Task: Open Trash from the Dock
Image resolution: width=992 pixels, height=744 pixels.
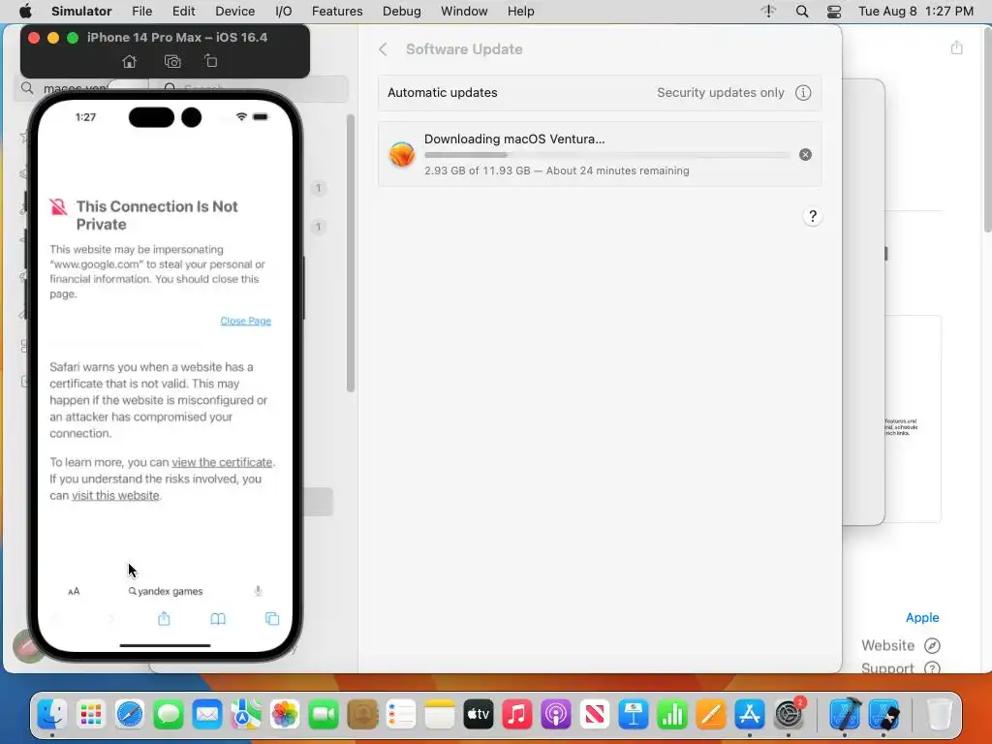Action: pos(940,715)
